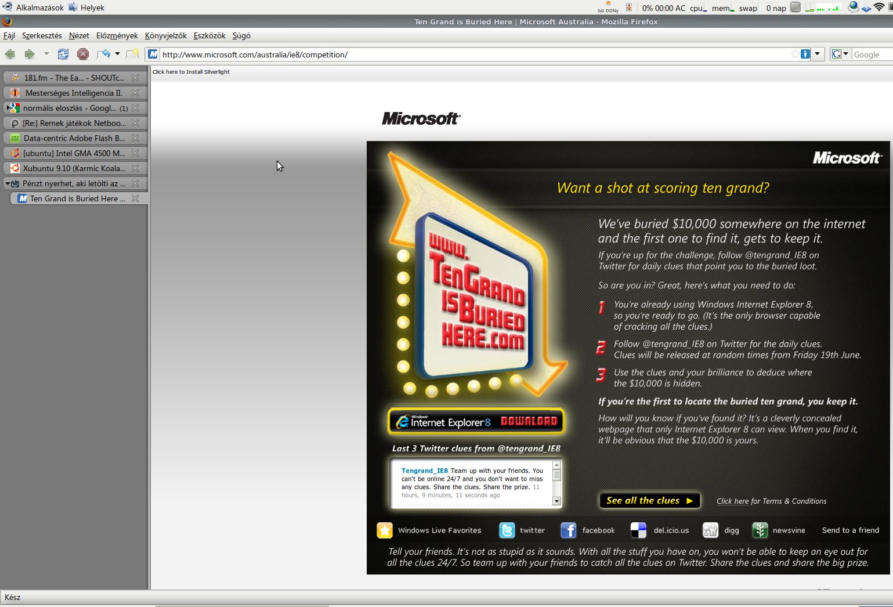Screen dimensions: 893x607
Task: Click the blue info icon in address bar
Action: (x=805, y=55)
